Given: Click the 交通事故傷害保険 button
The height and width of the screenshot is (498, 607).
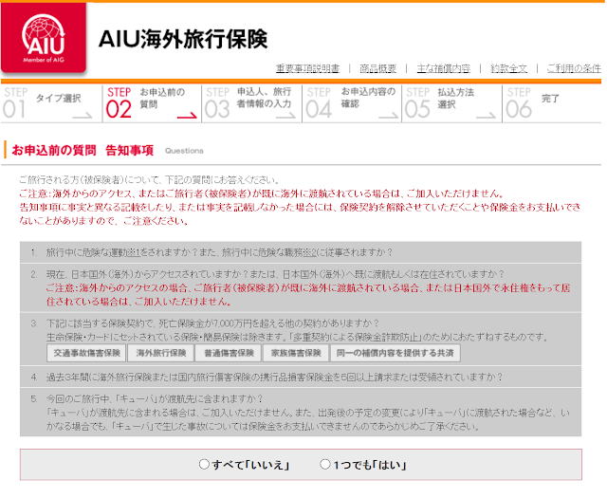Looking at the screenshot, I should (x=86, y=353).
